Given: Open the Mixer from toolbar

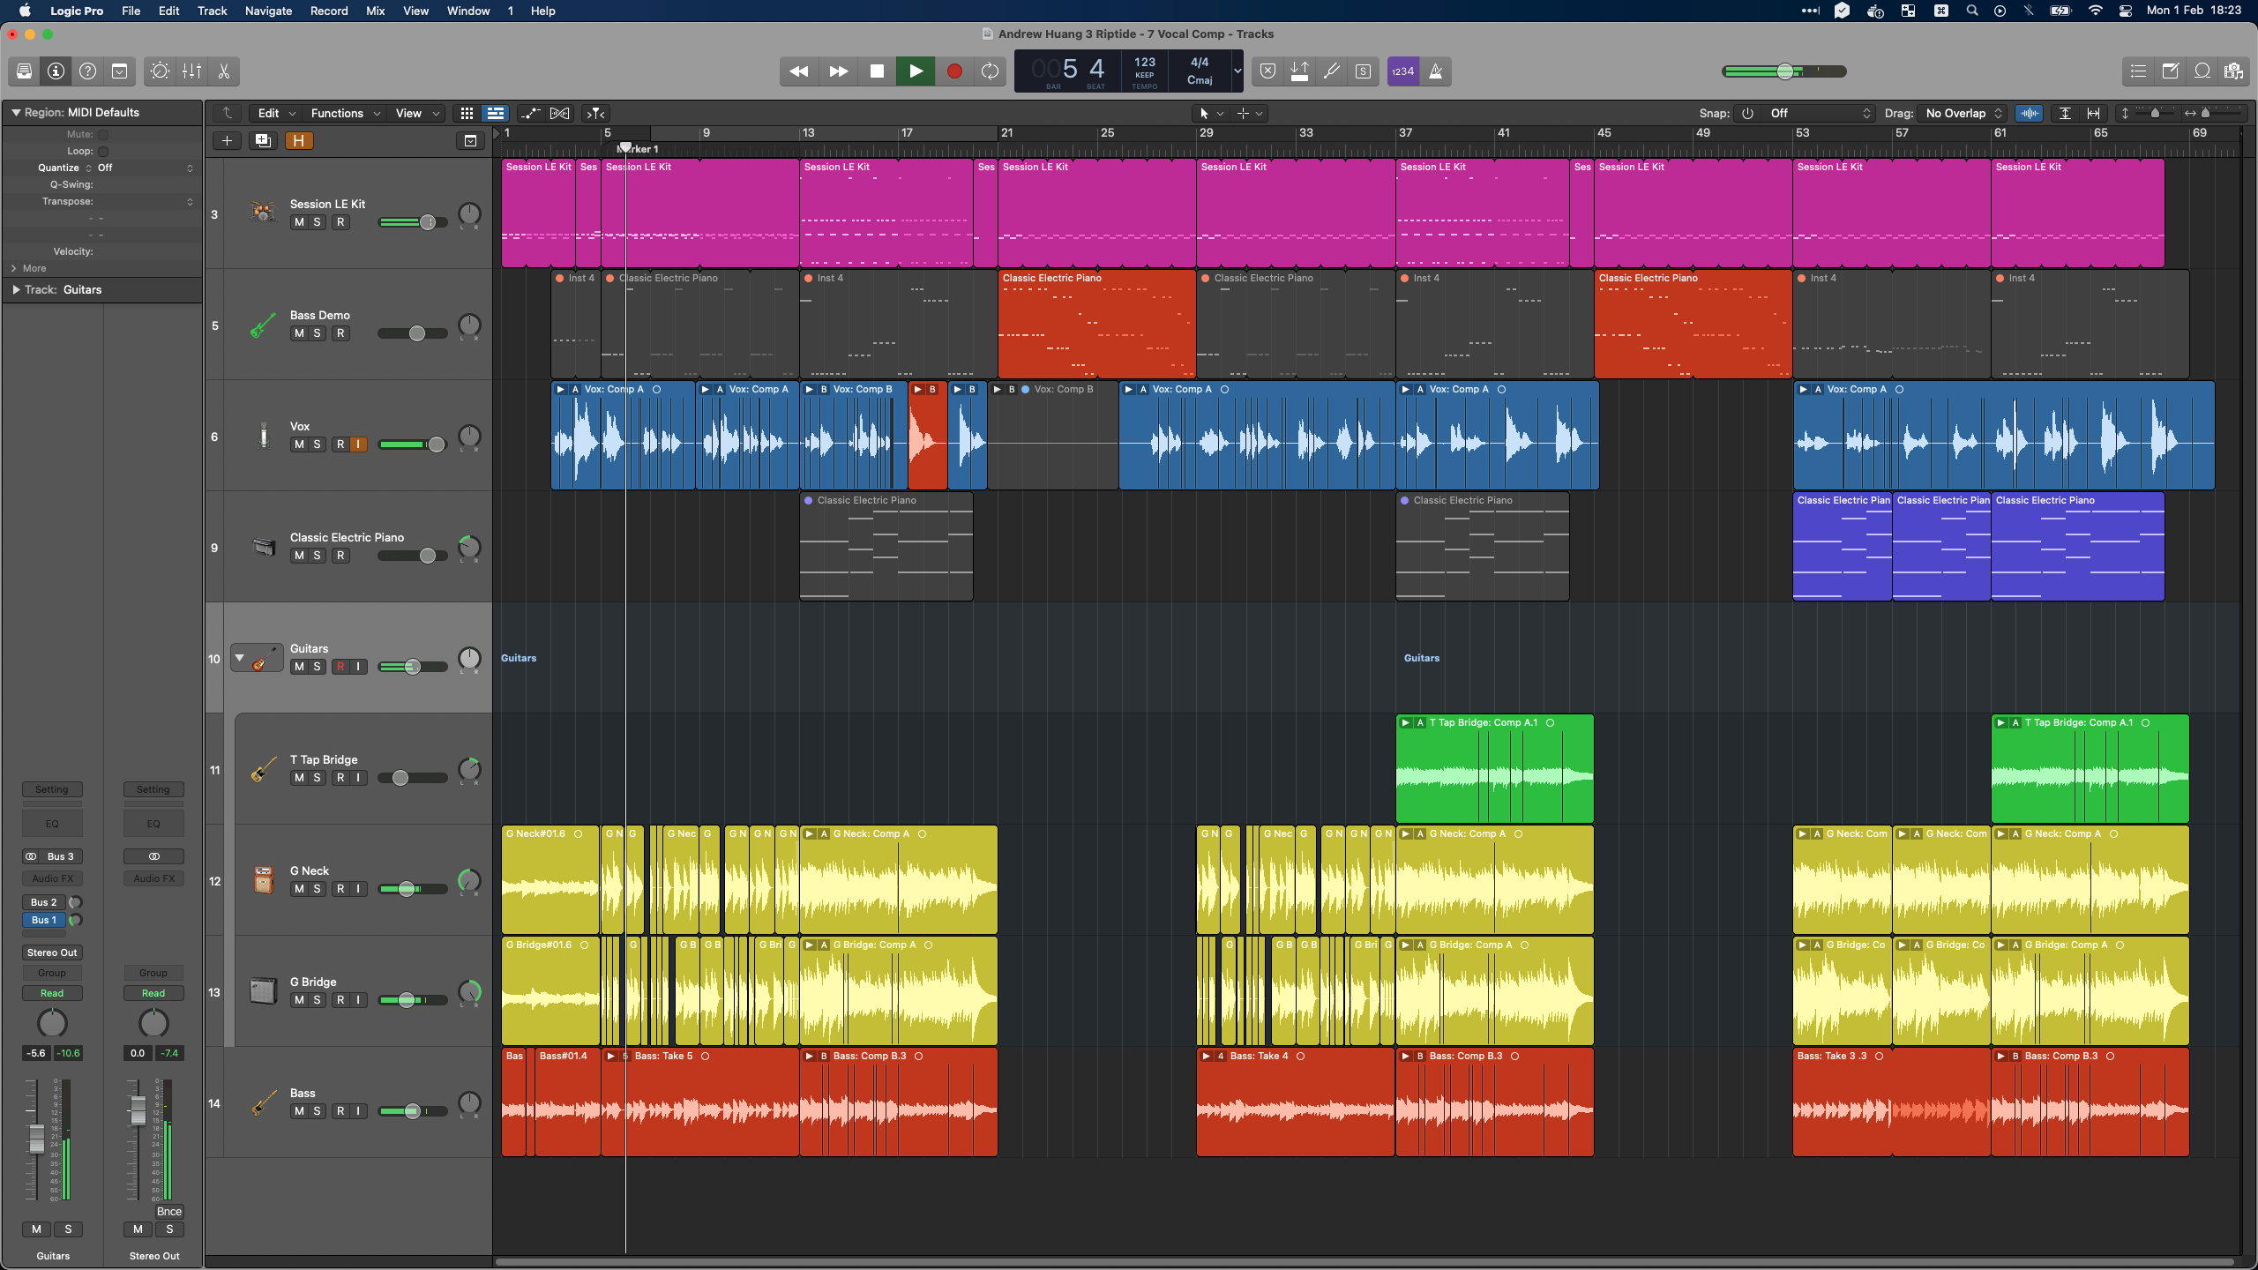Looking at the screenshot, I should (191, 71).
